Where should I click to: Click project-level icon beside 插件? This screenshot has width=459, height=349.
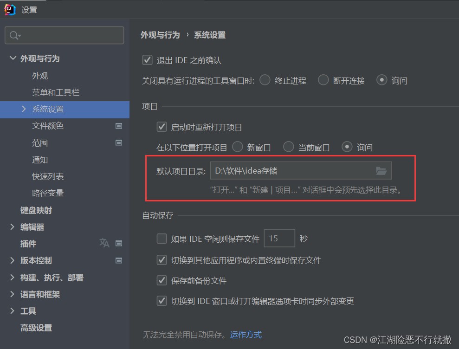(119, 243)
